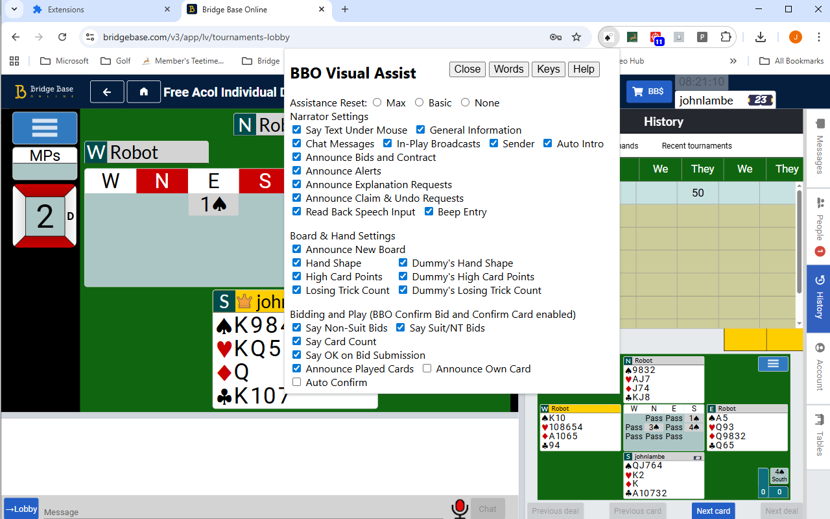Click the History panel scrollbar down arrow

(x=800, y=323)
